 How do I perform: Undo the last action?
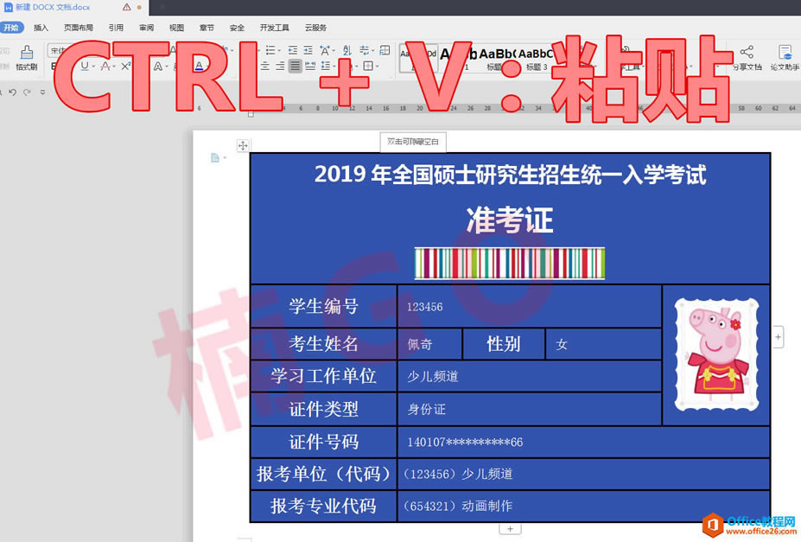(12, 92)
